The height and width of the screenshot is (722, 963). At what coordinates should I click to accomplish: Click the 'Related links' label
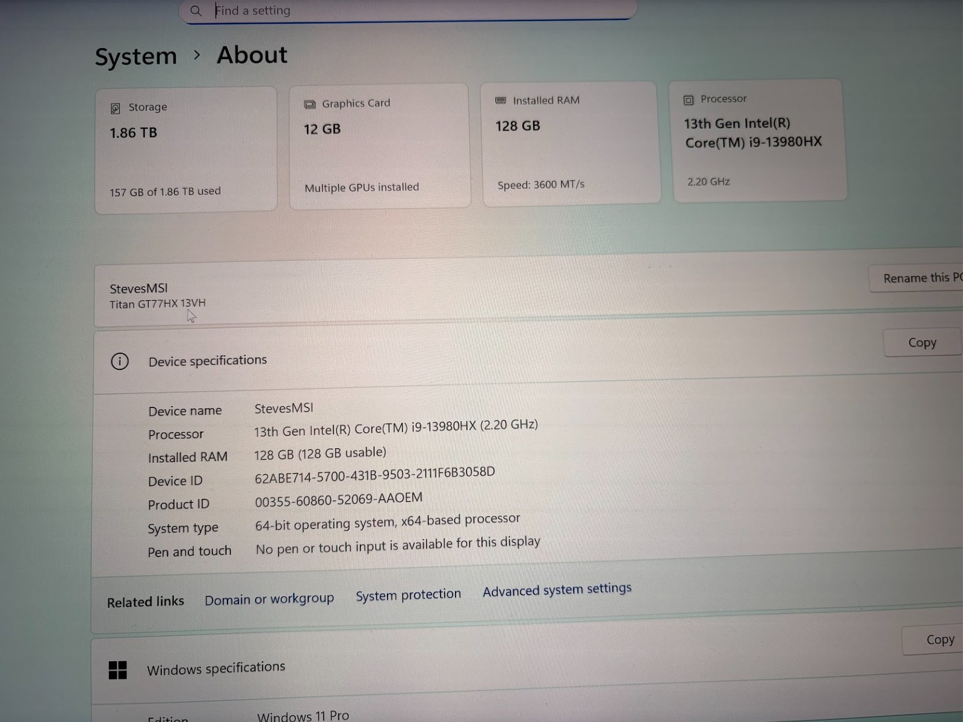pos(146,602)
